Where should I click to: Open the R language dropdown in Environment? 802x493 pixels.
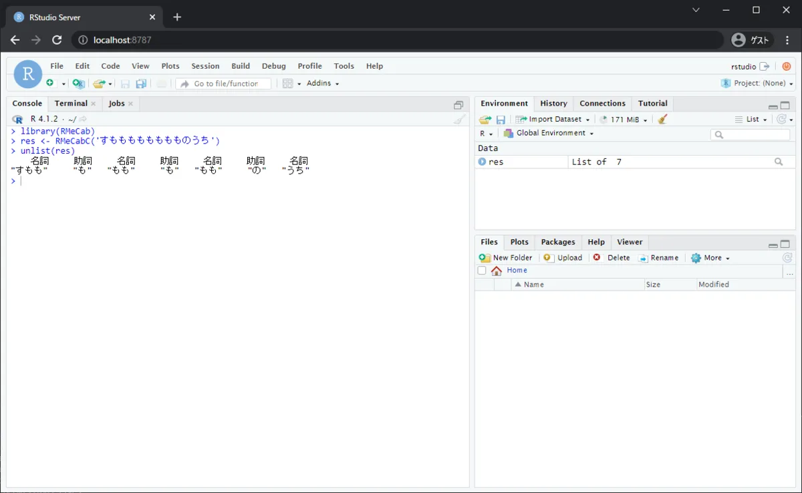point(486,134)
